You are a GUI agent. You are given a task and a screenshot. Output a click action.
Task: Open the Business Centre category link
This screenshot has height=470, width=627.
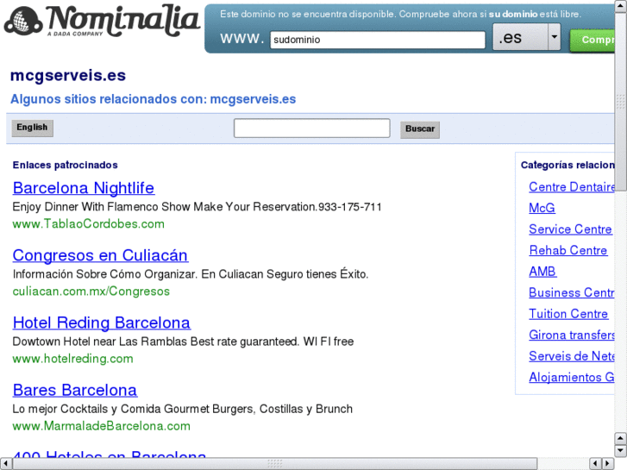572,293
